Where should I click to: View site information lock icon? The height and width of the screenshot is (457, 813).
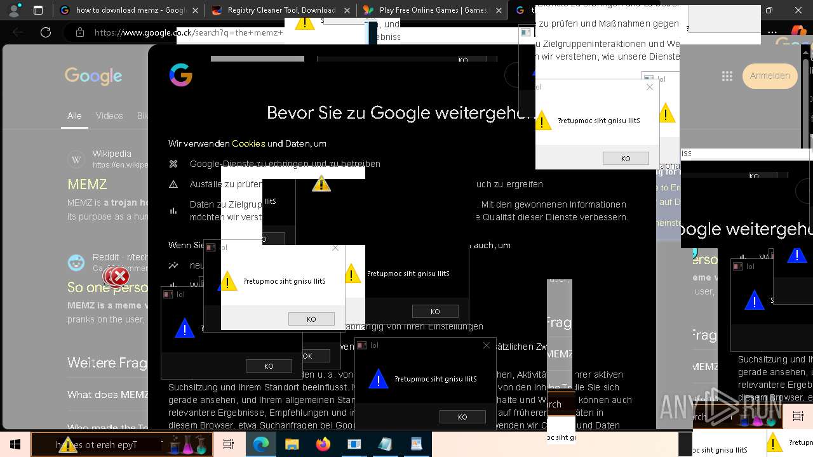[79, 32]
